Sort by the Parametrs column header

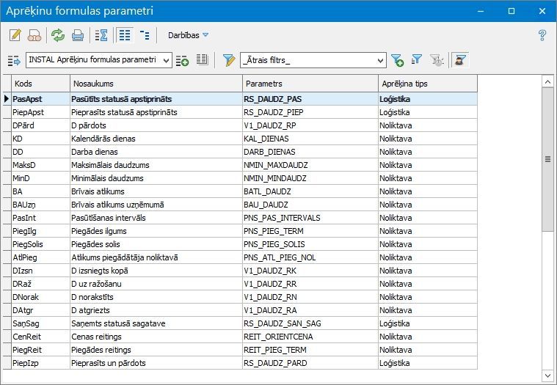(x=310, y=84)
